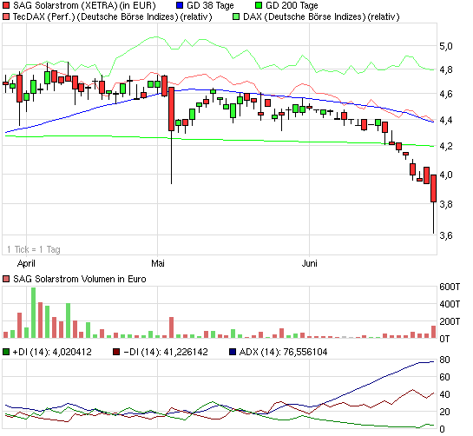Click the 5,0 price axis value
Screen dimensions: 473x436
446,47
